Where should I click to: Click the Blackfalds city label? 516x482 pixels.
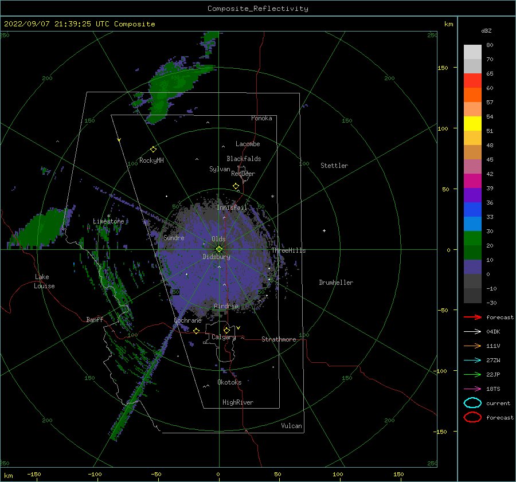pos(244,159)
